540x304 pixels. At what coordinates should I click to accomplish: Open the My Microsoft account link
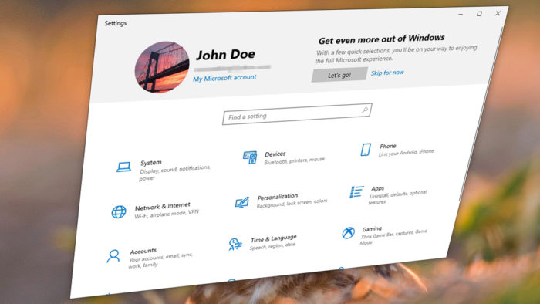[x=224, y=78]
